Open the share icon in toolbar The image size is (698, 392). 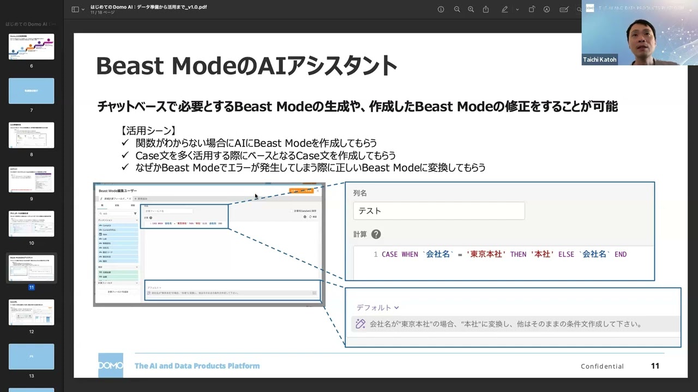(x=486, y=9)
